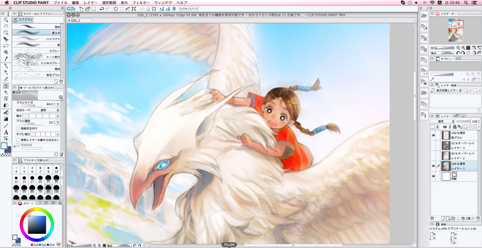Open フィルター menu

click(x=141, y=2)
